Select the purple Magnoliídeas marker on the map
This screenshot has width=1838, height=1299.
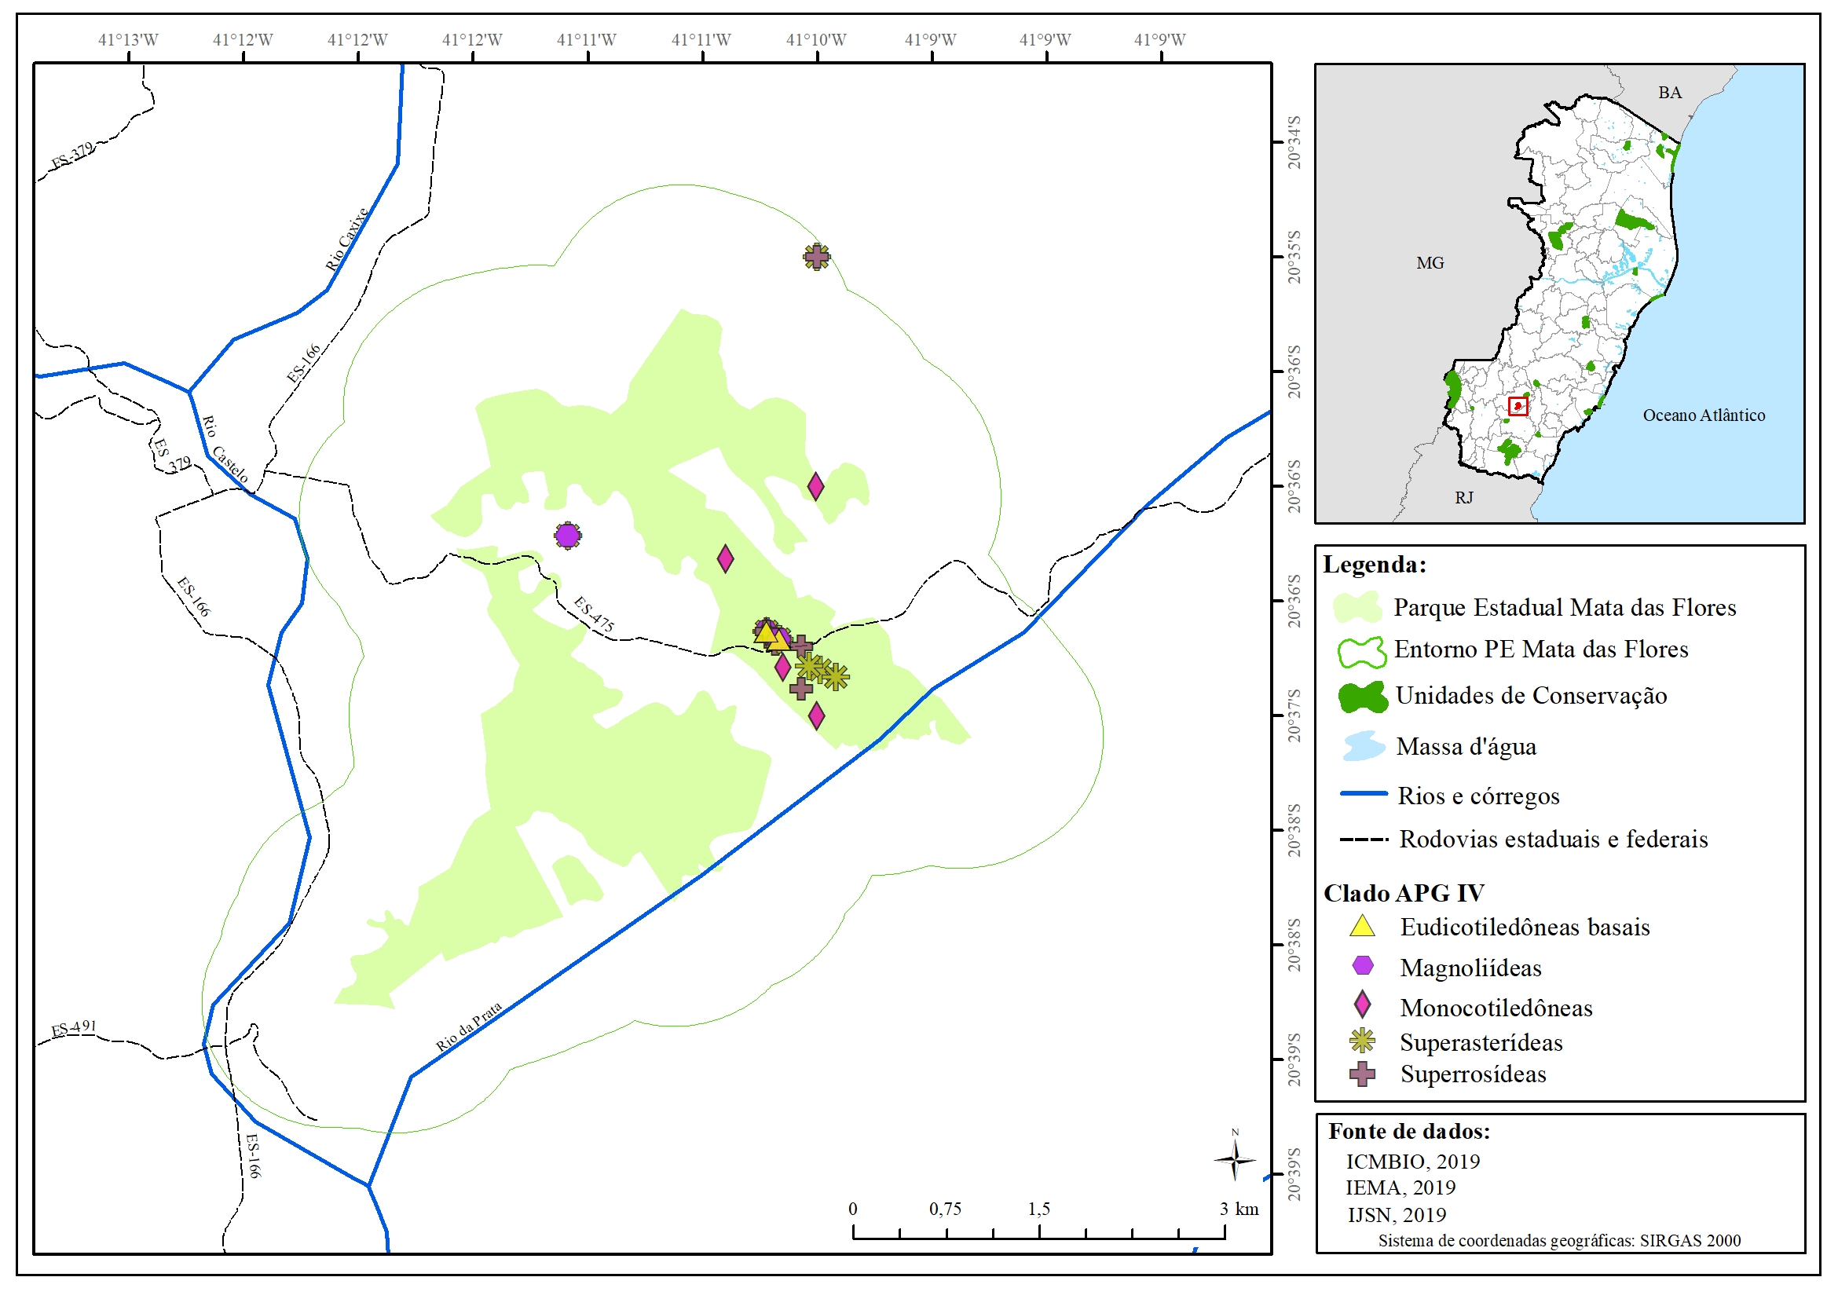point(568,536)
